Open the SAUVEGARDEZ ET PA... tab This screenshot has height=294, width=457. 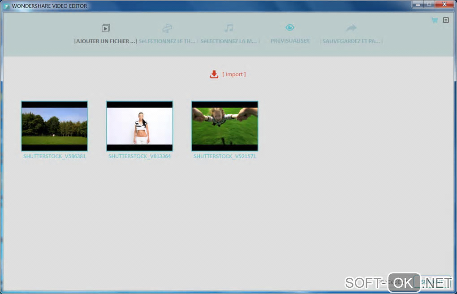tap(351, 41)
